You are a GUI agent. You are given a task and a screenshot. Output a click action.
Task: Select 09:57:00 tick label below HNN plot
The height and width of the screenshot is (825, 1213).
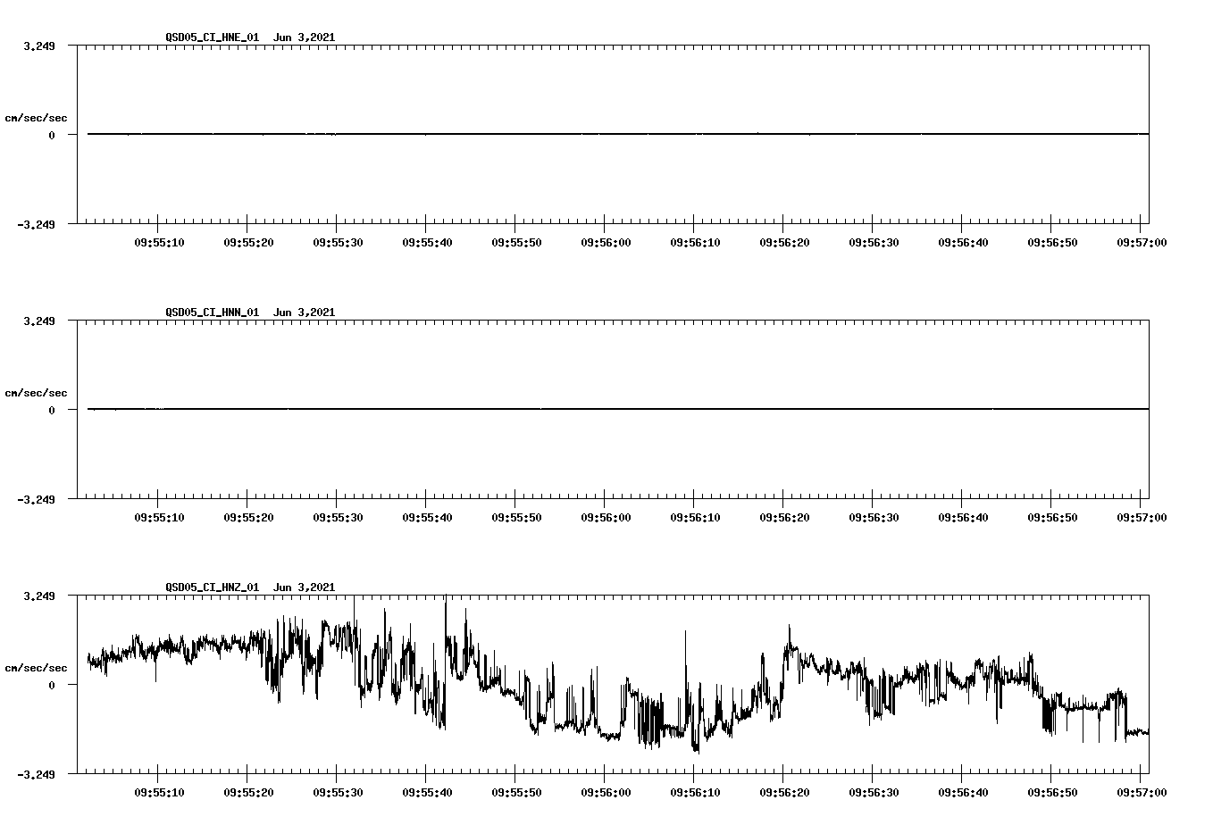1142,517
